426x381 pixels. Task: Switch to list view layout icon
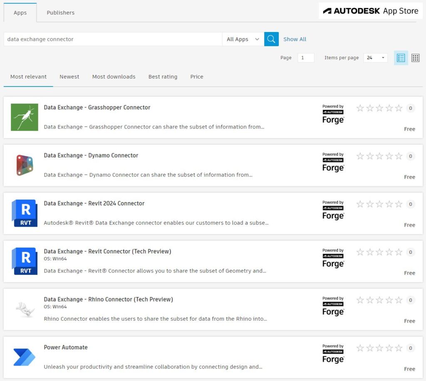pos(401,57)
